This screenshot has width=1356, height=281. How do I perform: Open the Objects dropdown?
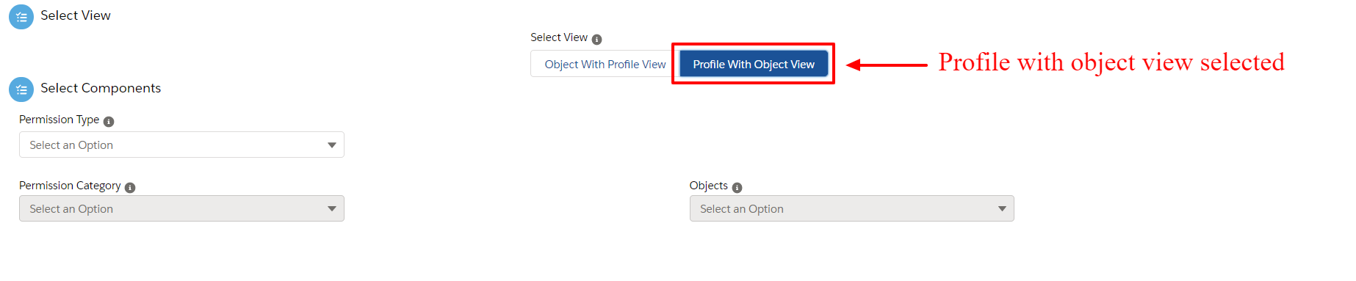point(851,208)
